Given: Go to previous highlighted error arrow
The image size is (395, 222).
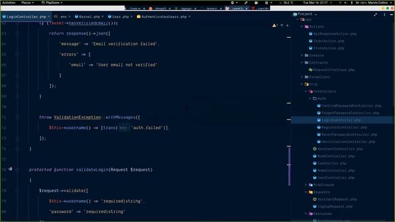Looking at the screenshot, I should point(281,25).
